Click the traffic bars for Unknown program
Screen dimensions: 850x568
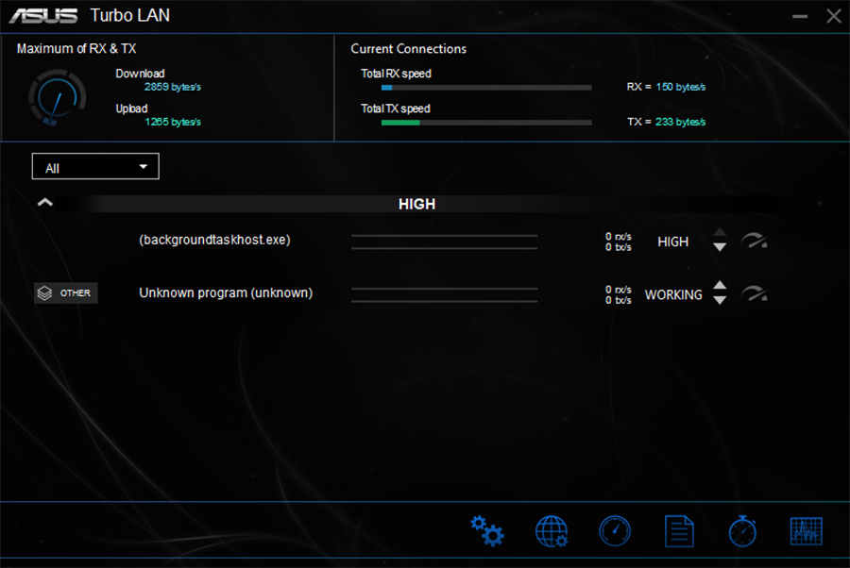point(445,295)
